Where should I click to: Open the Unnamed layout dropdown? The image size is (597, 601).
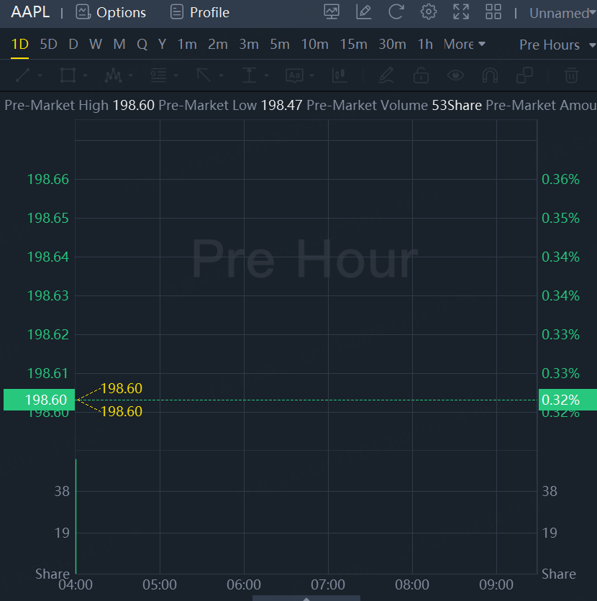[x=562, y=13]
